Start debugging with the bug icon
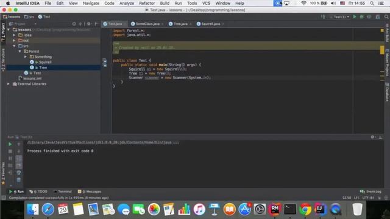Image resolution: width=390 pixels, height=219 pixels. (361, 16)
